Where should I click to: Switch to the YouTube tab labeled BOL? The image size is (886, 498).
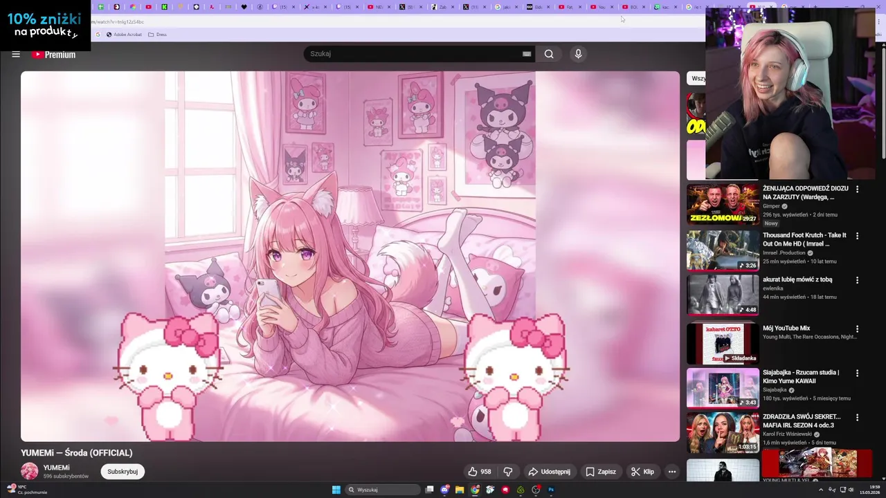[633, 7]
